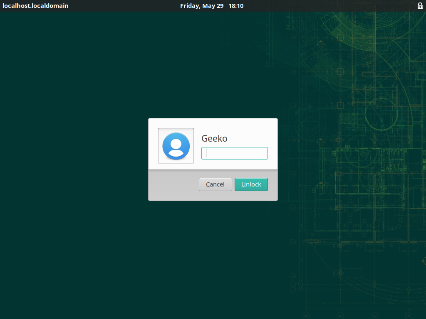Screen dimensions: 426x319
Task: Click the Friday, May 29 date
Action: [x=202, y=6]
